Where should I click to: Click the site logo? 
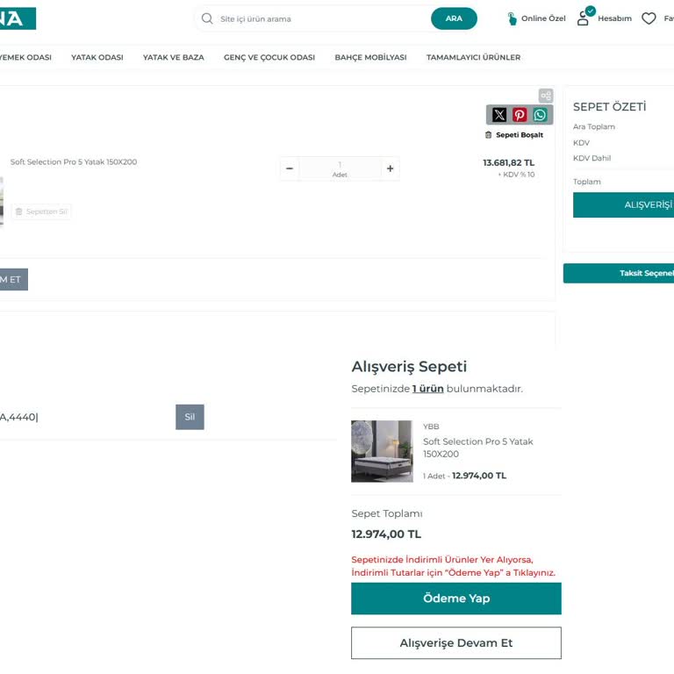18,18
